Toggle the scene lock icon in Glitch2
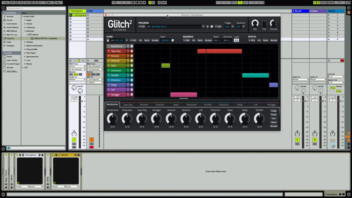352x198 pixels. click(108, 40)
